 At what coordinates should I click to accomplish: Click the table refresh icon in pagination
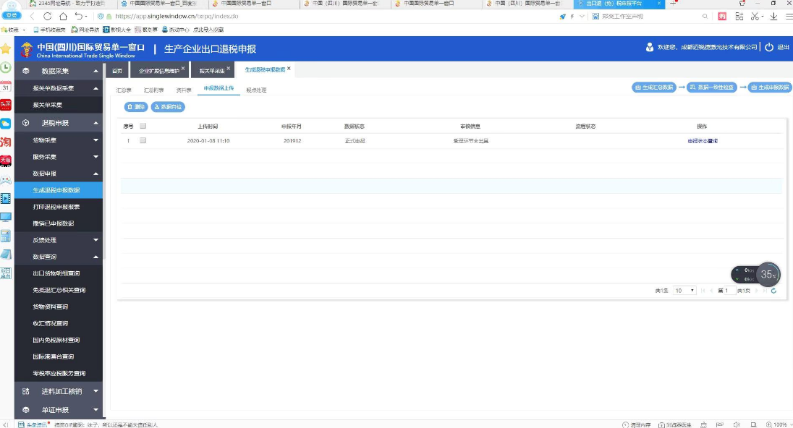[773, 291]
